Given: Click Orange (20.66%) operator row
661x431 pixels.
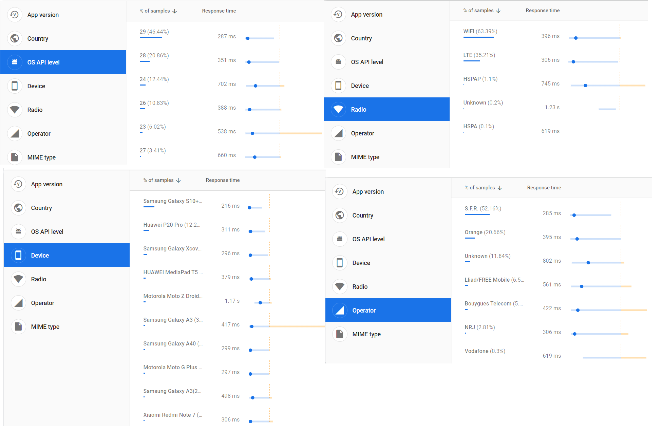Looking at the screenshot, I should (x=551, y=234).
